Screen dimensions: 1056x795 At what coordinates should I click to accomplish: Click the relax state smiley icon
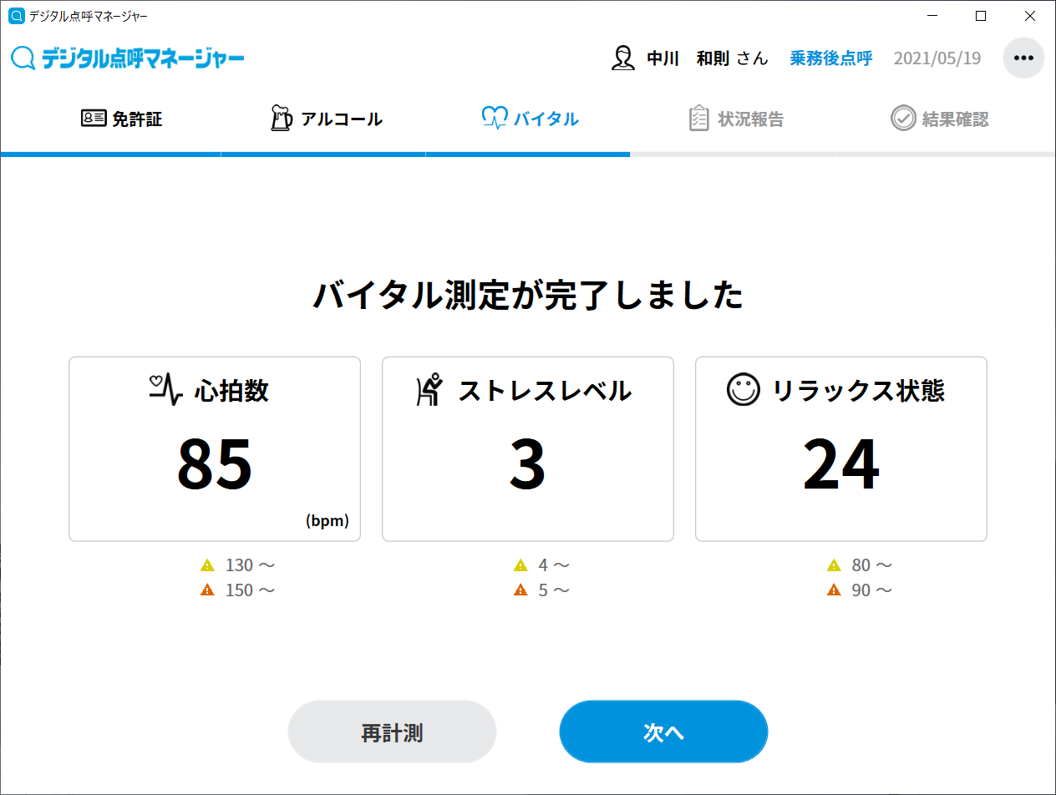click(743, 390)
